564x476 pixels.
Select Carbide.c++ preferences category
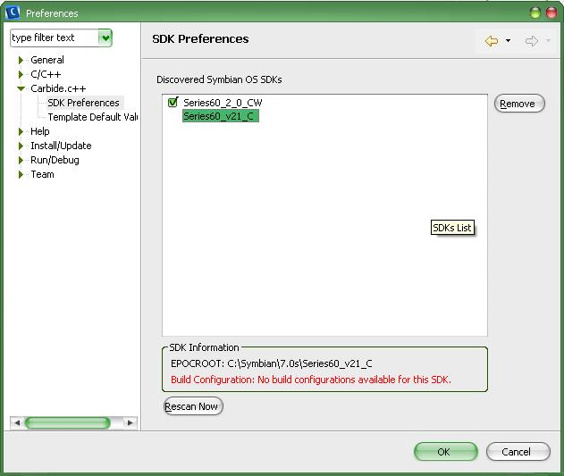[58, 88]
